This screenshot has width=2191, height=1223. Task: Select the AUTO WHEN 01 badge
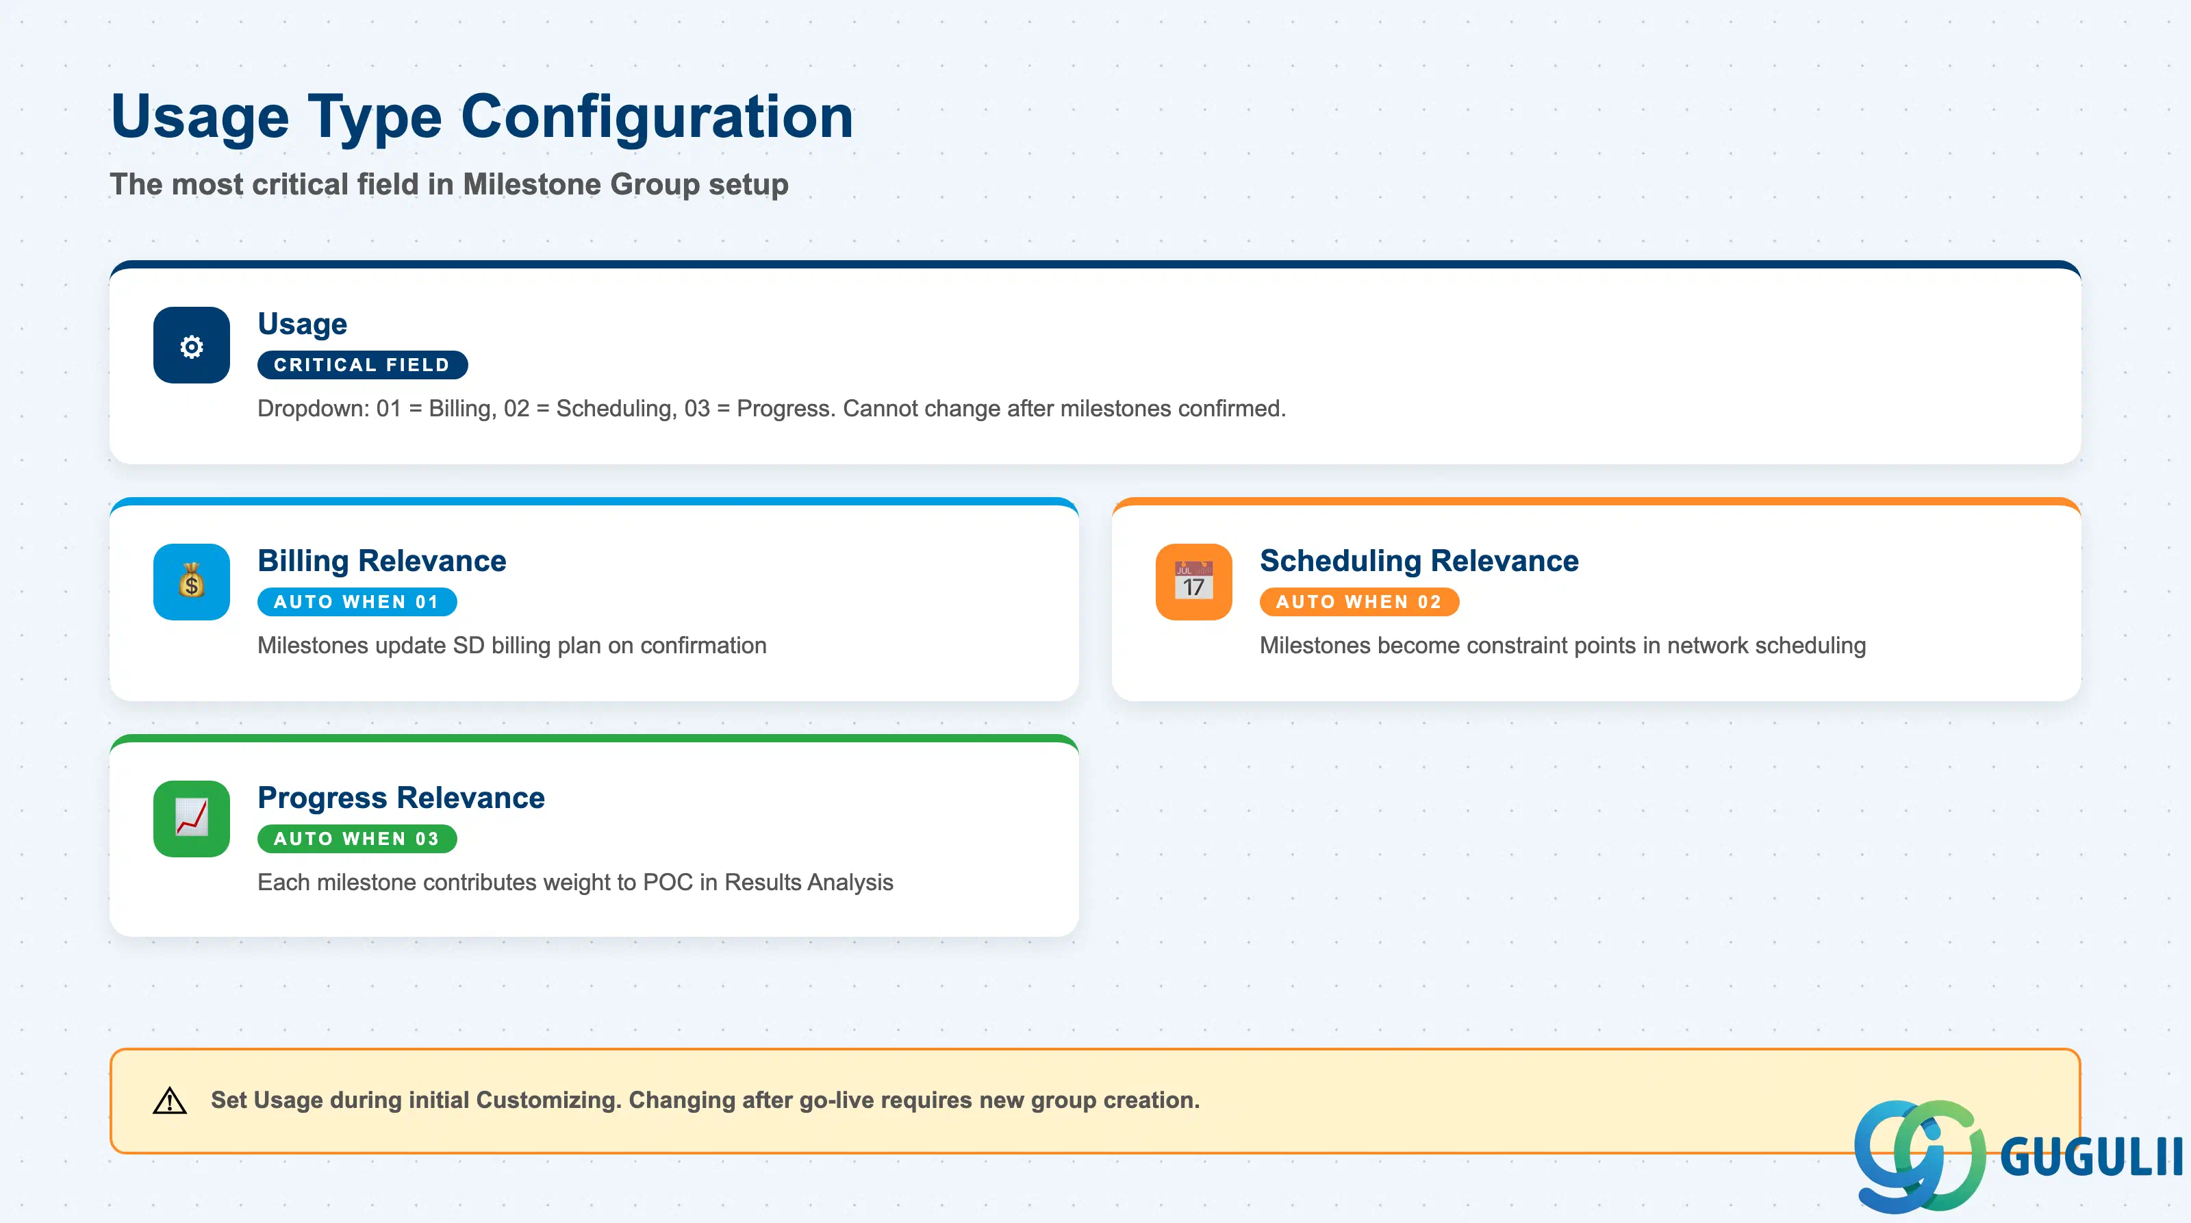click(357, 602)
